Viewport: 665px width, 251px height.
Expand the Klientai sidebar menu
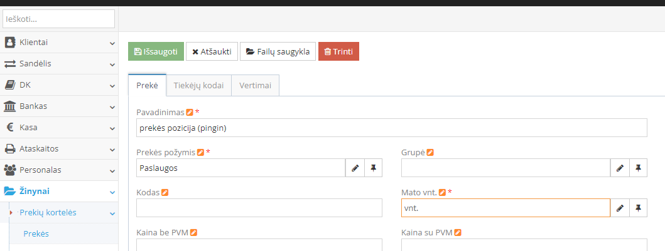tap(59, 43)
